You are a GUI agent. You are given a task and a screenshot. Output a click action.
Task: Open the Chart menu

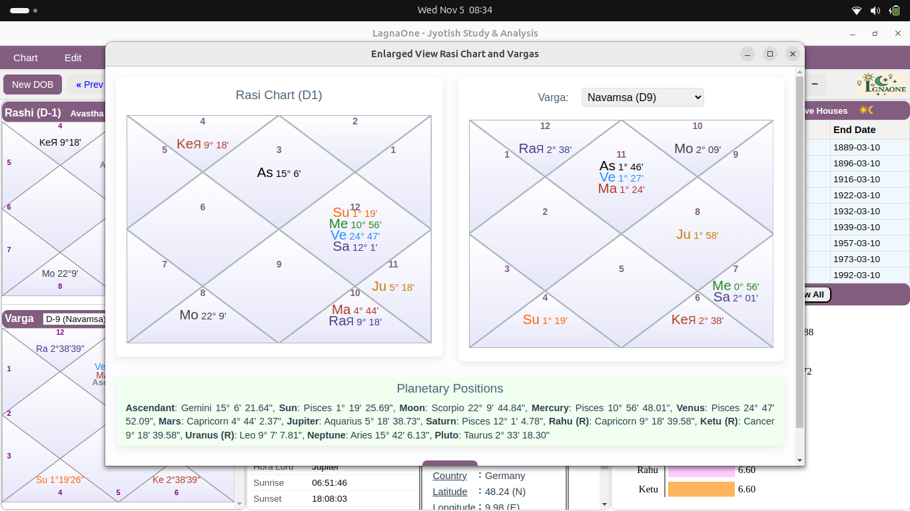click(25, 58)
